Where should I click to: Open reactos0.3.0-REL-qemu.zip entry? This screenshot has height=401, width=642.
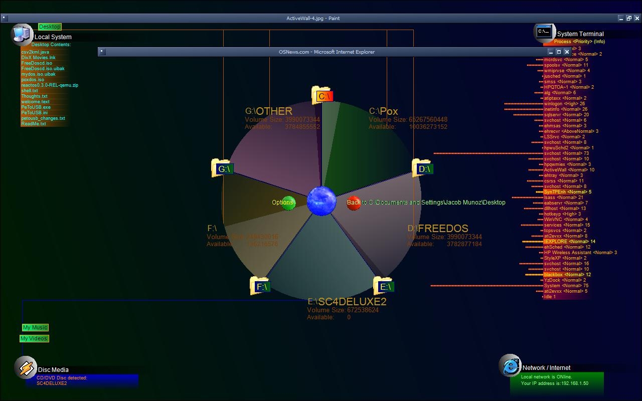[x=50, y=85]
